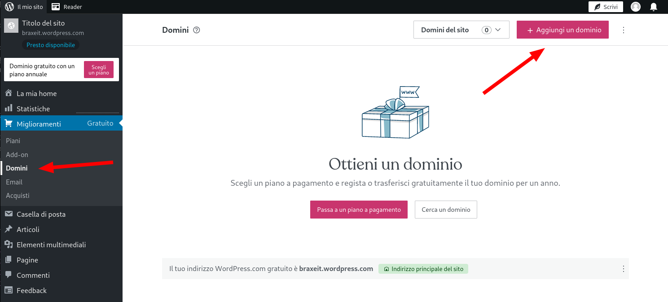Click the media icon for Elementi multimediali
The image size is (668, 302).
click(x=9, y=245)
